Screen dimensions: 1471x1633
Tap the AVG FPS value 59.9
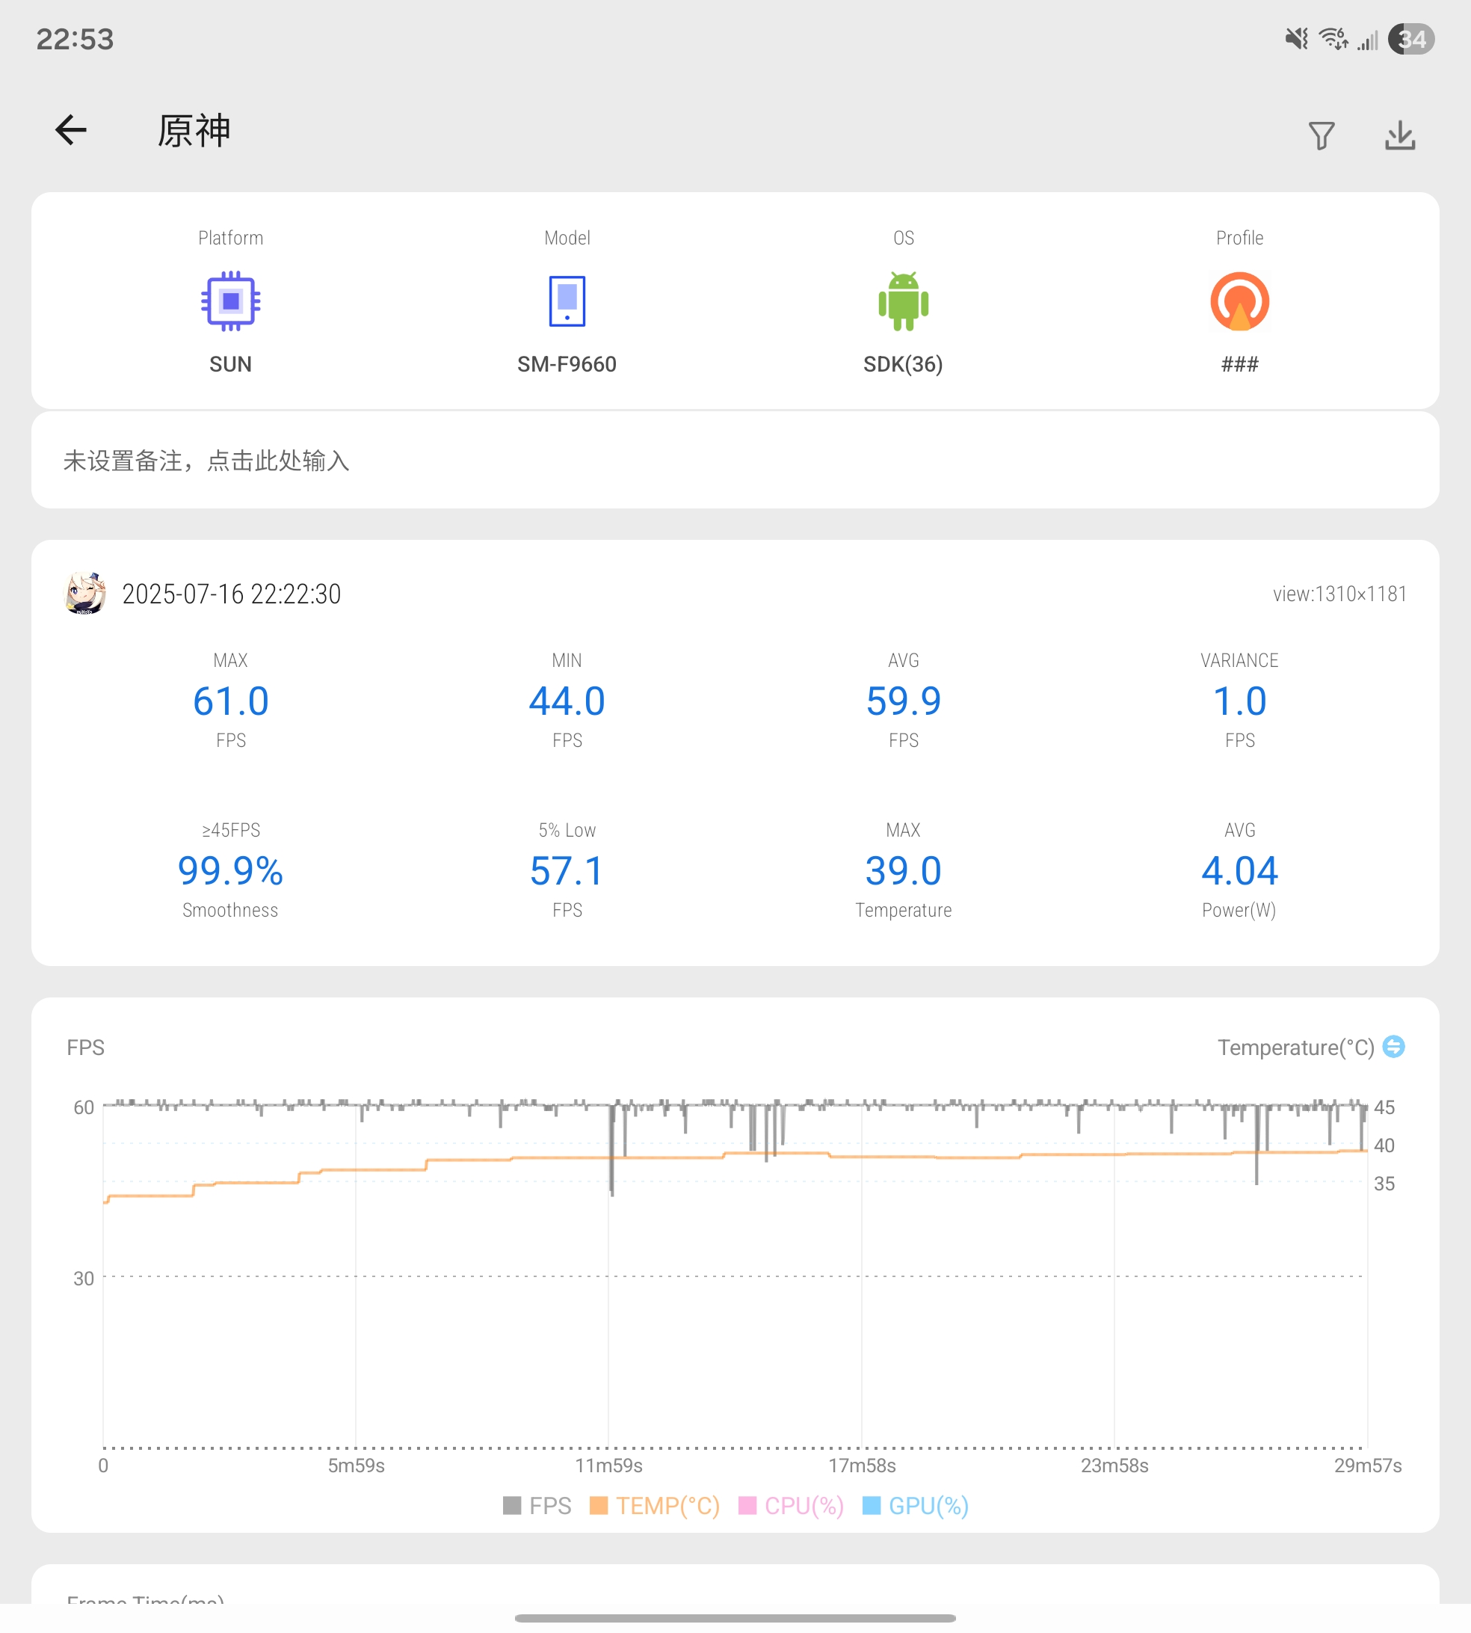(x=904, y=701)
